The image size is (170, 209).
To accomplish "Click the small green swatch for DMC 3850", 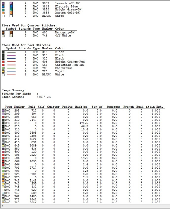I will [x=3, y=10].
